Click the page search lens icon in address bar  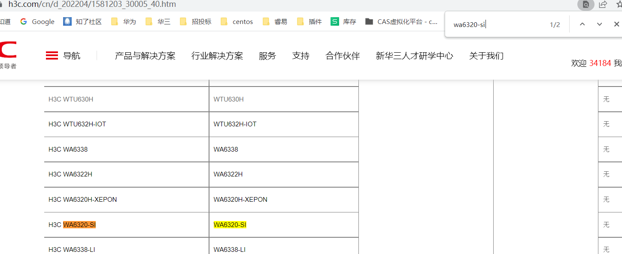coord(586,5)
